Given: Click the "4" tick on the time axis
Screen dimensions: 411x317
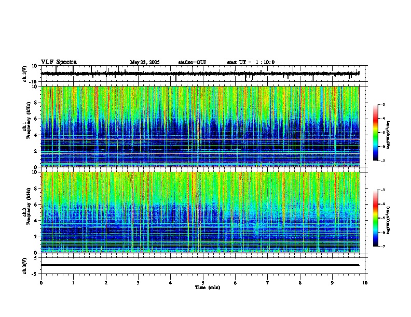Looking at the screenshot, I should [171, 283].
